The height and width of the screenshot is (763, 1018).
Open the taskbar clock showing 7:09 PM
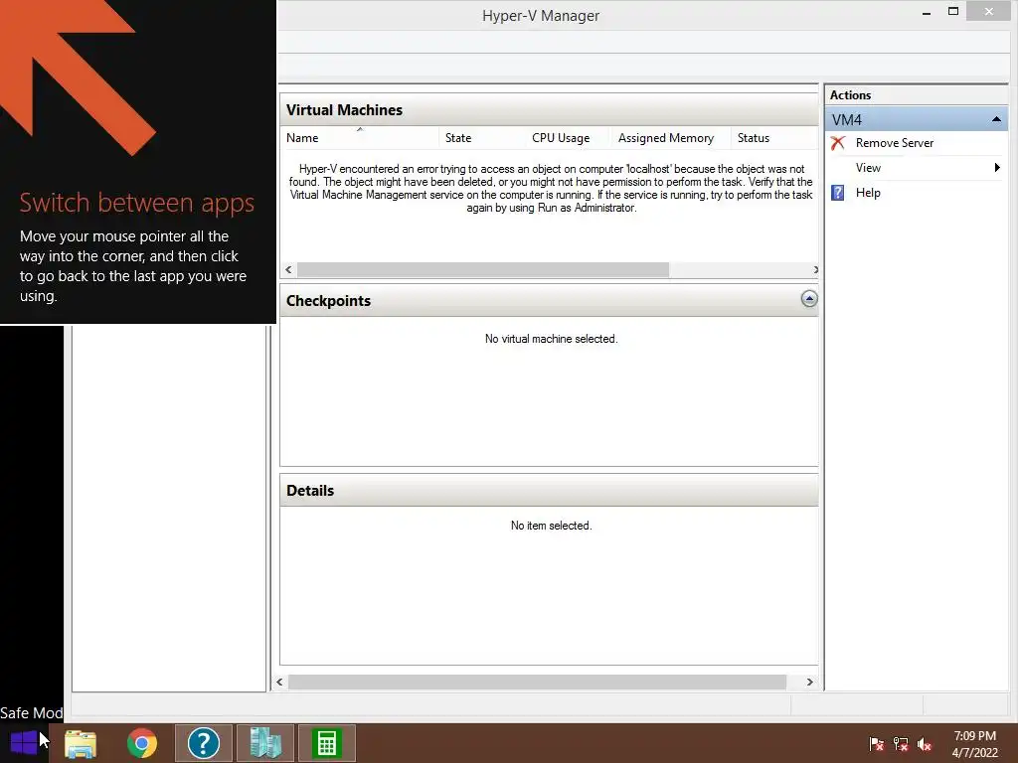[x=974, y=744]
